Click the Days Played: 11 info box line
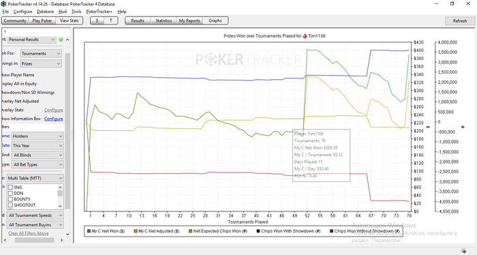Screen dimensions: 477x255 click(308, 162)
